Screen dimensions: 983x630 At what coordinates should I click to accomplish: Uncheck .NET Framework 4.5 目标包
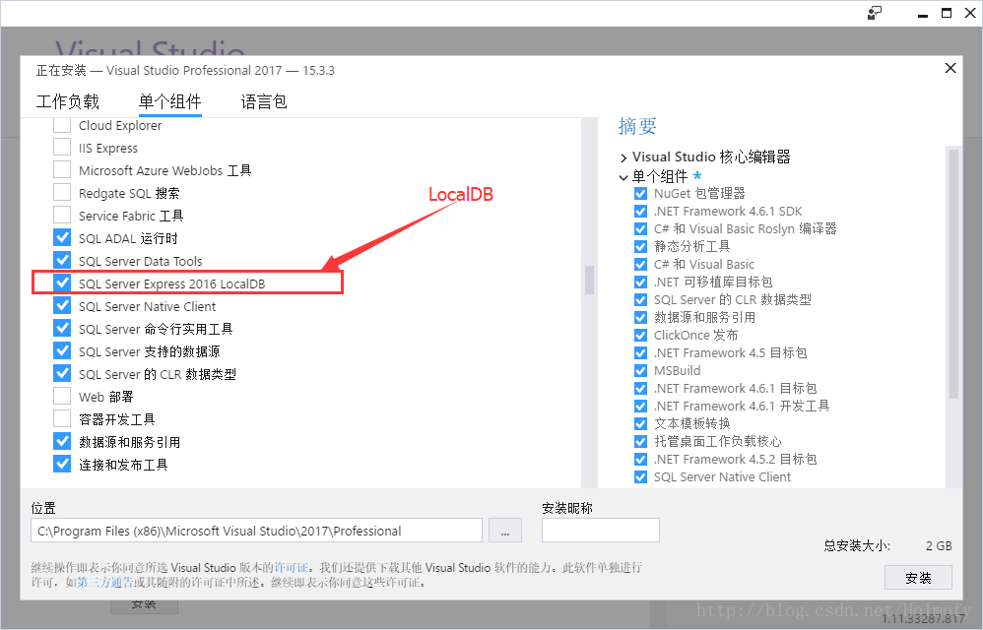[x=640, y=352]
